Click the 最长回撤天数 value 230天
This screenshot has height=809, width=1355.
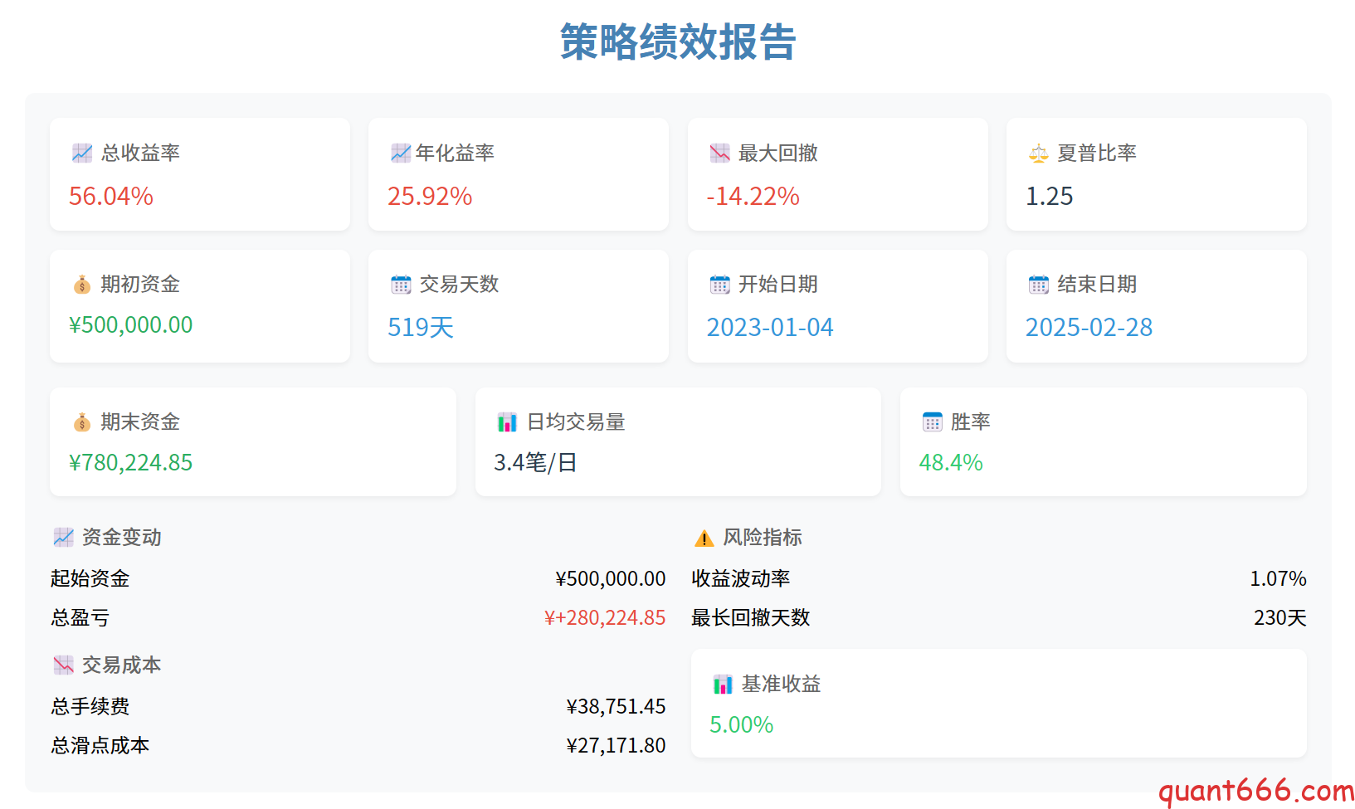1279,618
